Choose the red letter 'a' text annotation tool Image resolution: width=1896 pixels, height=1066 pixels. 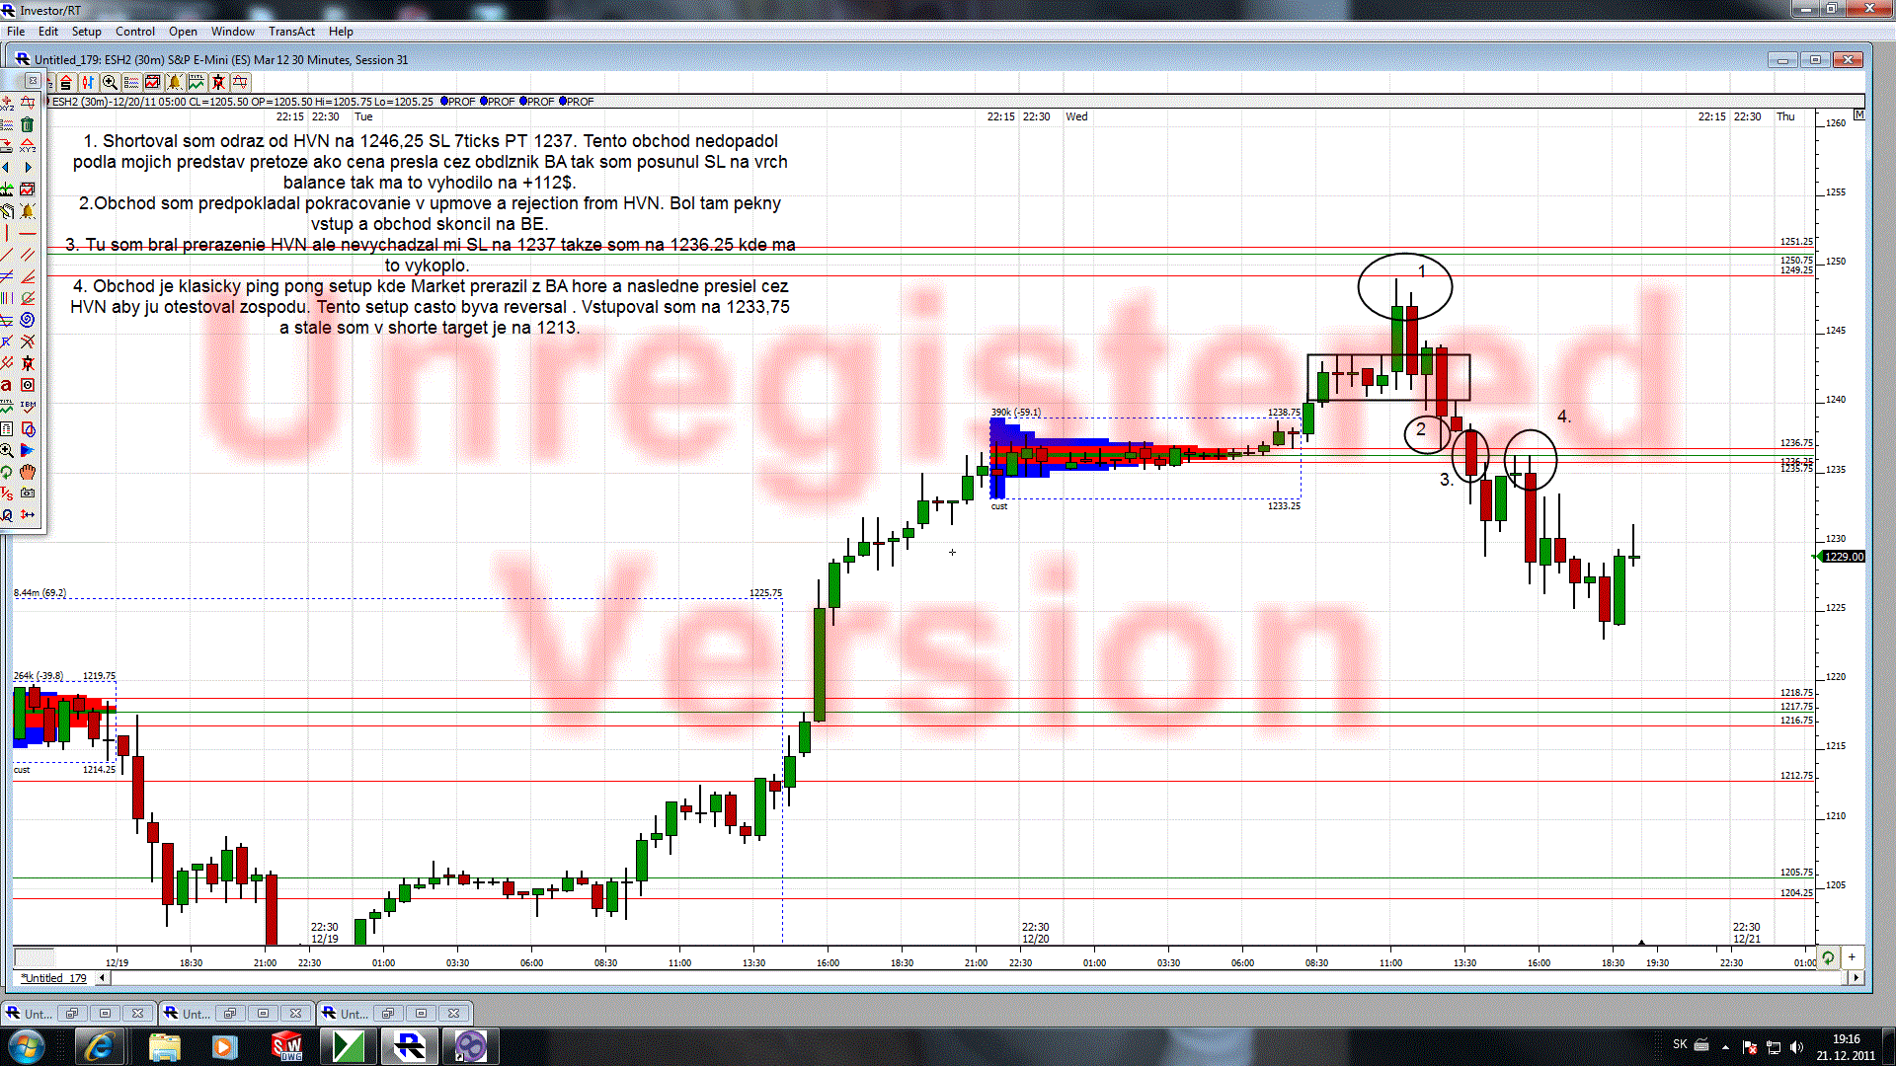[x=7, y=385]
